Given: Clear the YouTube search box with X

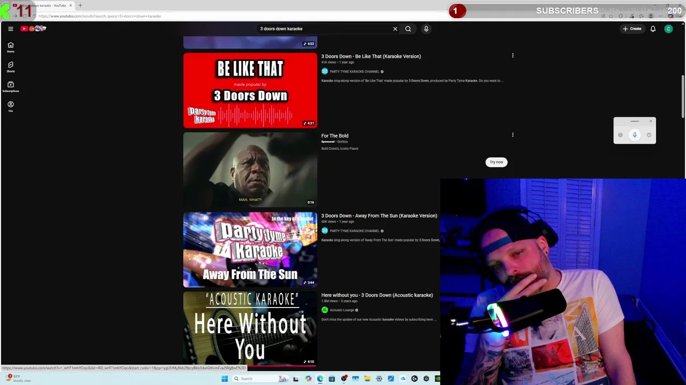Looking at the screenshot, I should 395,29.
